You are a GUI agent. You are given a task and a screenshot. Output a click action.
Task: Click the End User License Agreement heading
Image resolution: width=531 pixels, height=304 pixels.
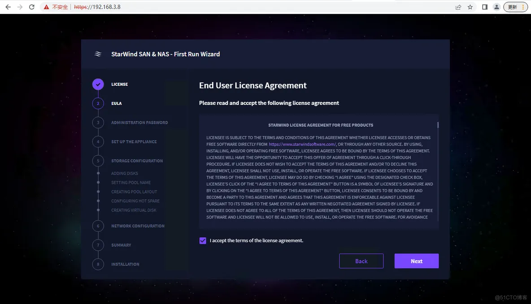(x=252, y=86)
